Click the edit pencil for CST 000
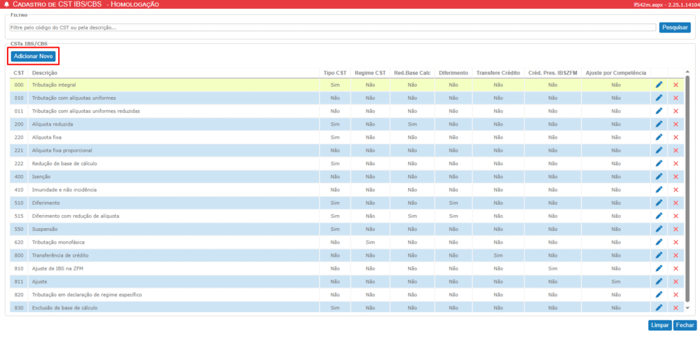Image resolution: width=700 pixels, height=338 pixels. pyautogui.click(x=659, y=85)
